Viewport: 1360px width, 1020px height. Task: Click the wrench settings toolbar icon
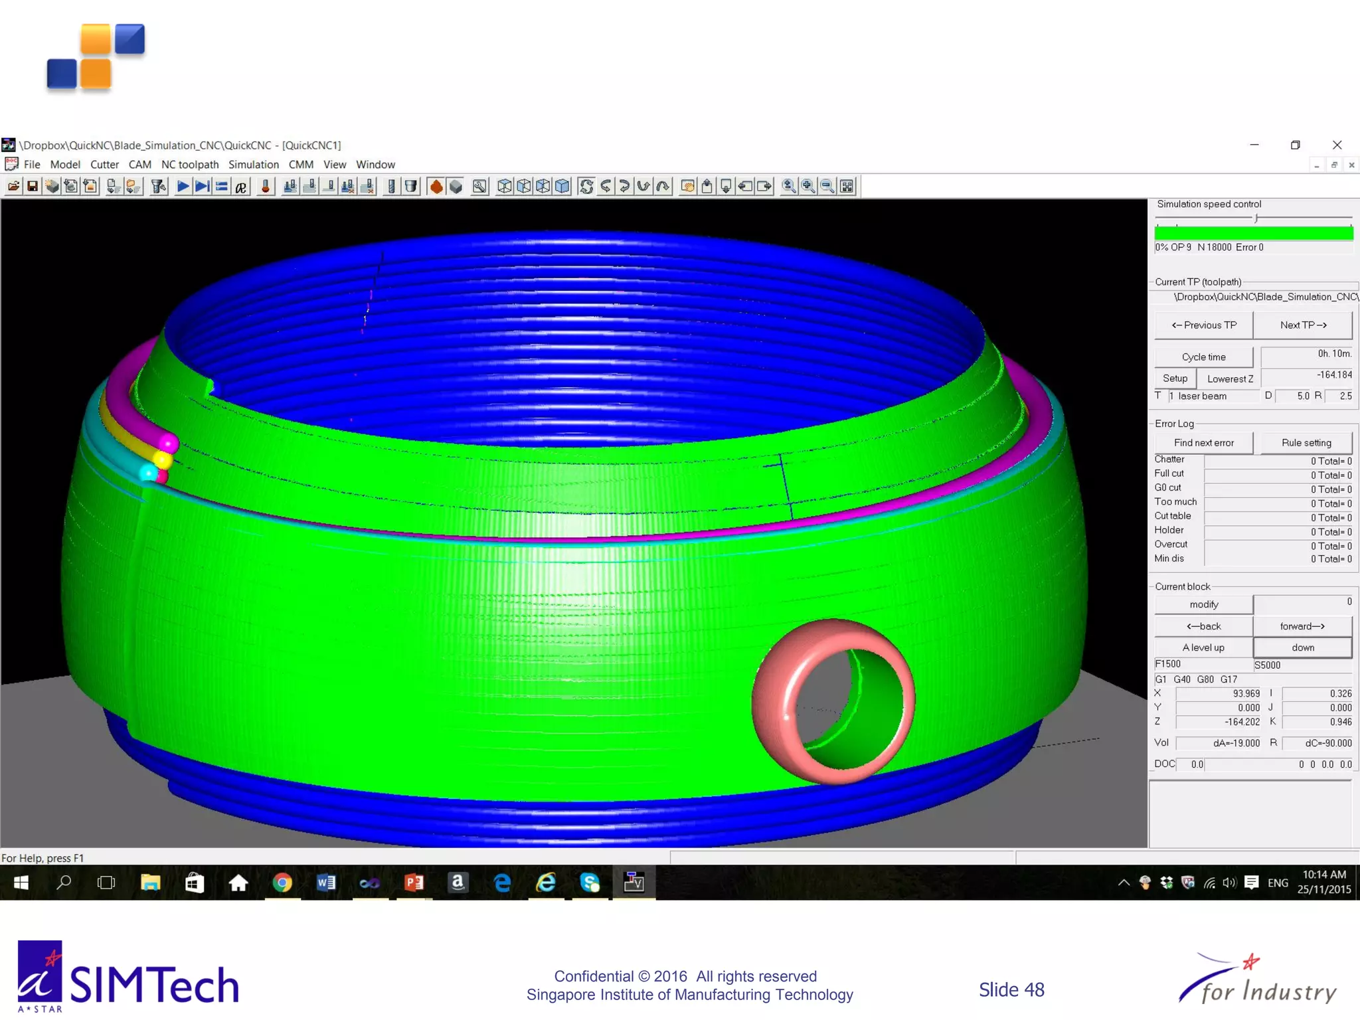[479, 187]
